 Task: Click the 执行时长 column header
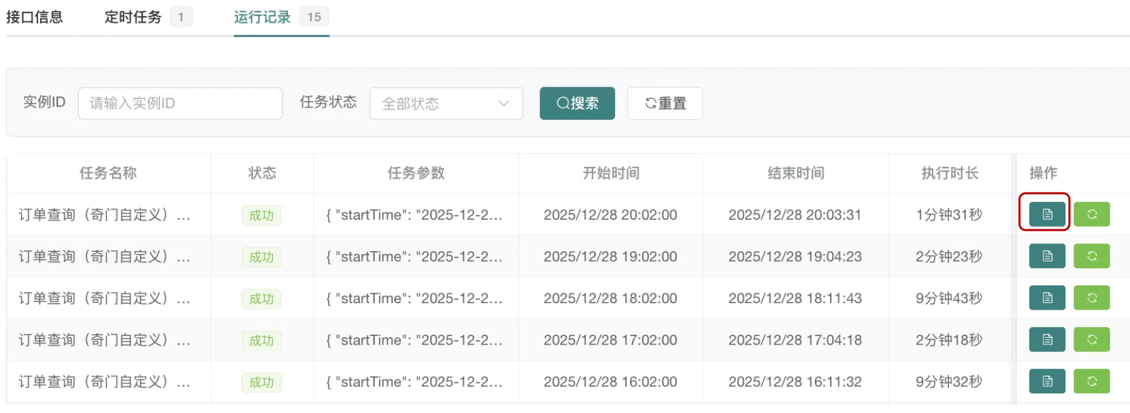pyautogui.click(x=949, y=173)
